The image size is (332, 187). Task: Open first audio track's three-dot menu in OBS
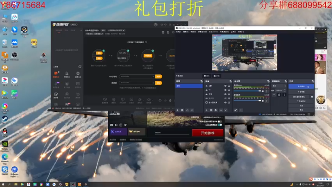pos(267,91)
